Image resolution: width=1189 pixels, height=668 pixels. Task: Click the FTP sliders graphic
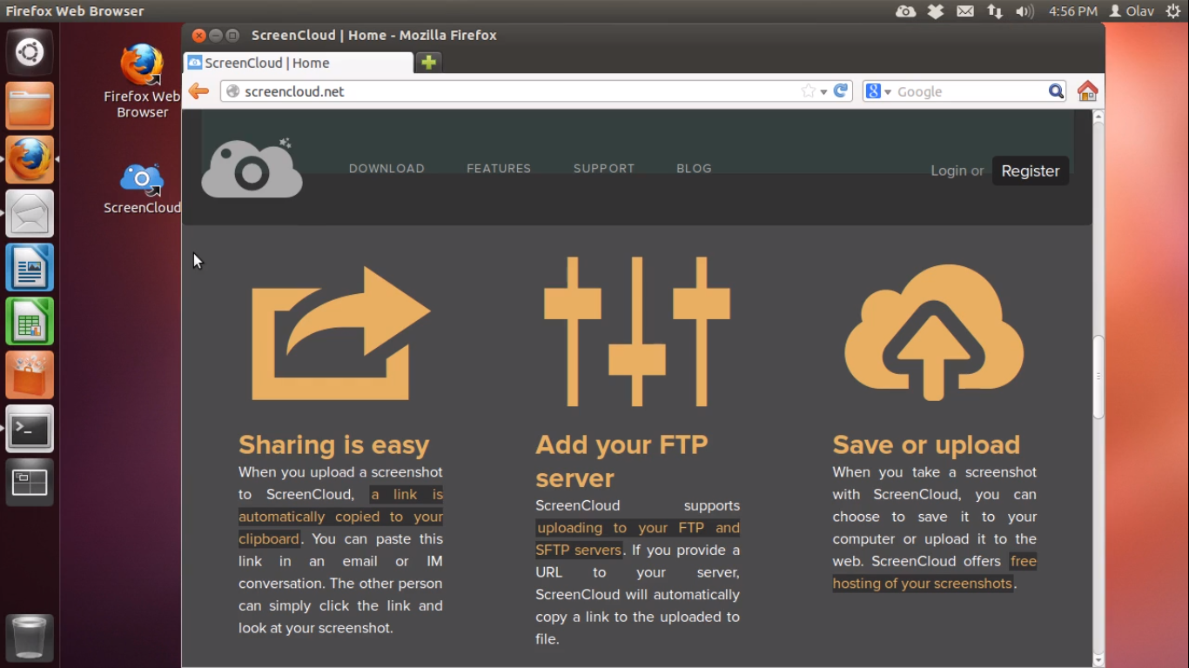[637, 331]
